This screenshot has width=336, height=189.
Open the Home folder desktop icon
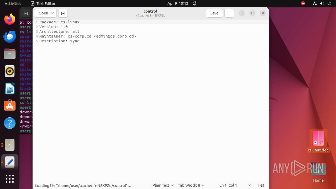click(x=318, y=172)
